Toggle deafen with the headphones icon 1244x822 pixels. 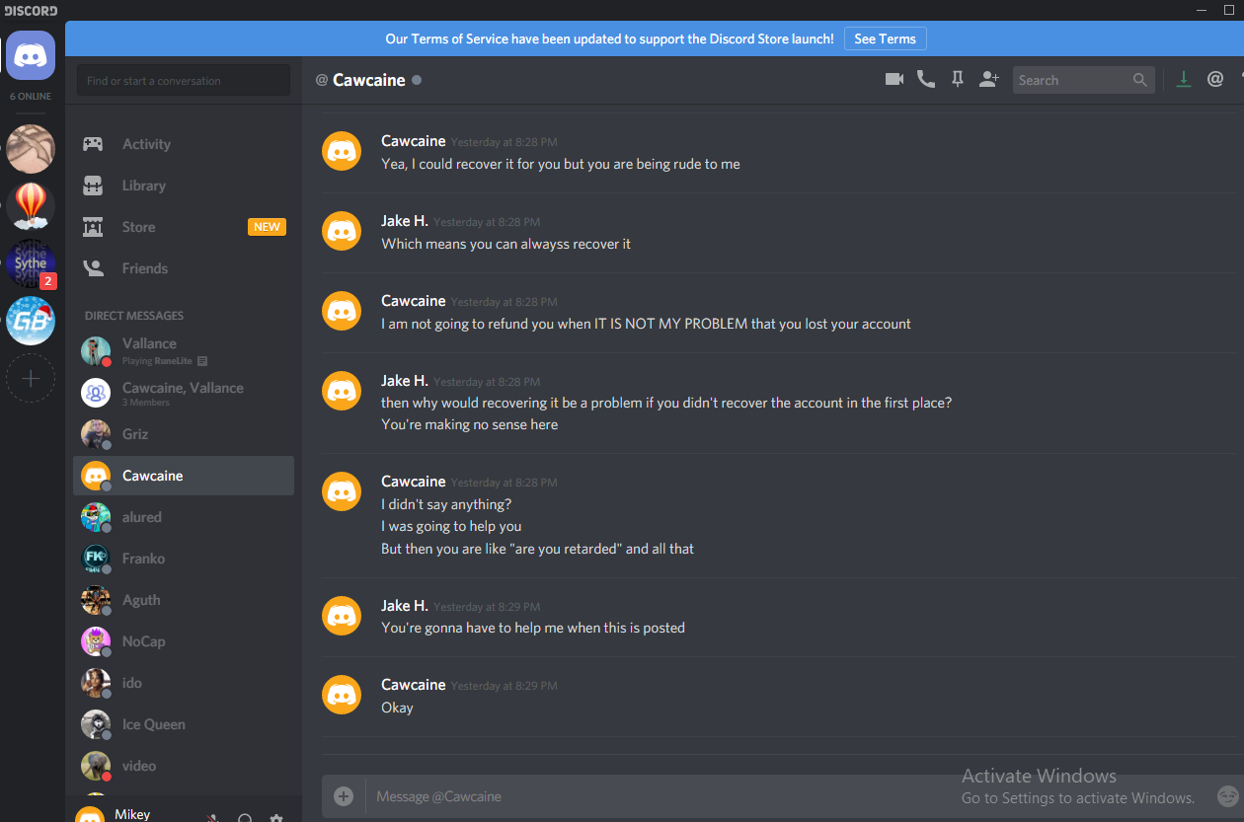(x=245, y=817)
